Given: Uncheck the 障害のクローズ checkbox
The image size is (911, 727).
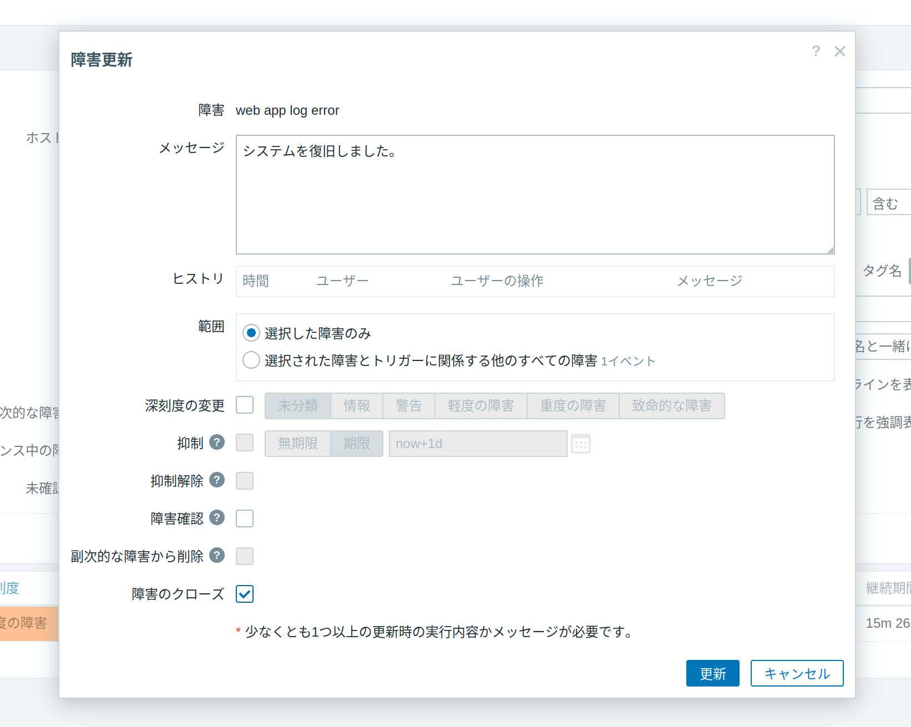Looking at the screenshot, I should pos(245,594).
